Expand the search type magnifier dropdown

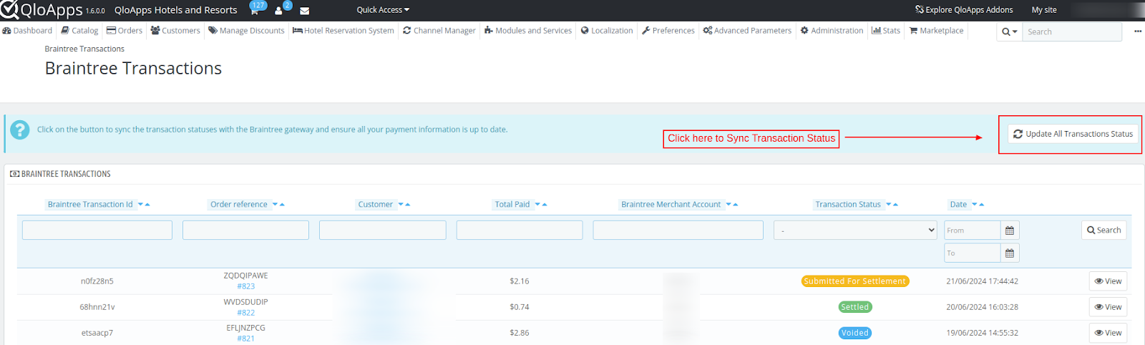1009,31
